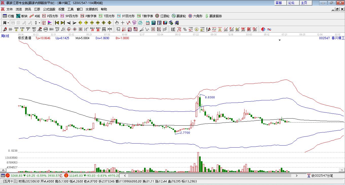Click the red-green flag toolbar icon
The height and width of the screenshot is (185, 345).
tap(50, 23)
